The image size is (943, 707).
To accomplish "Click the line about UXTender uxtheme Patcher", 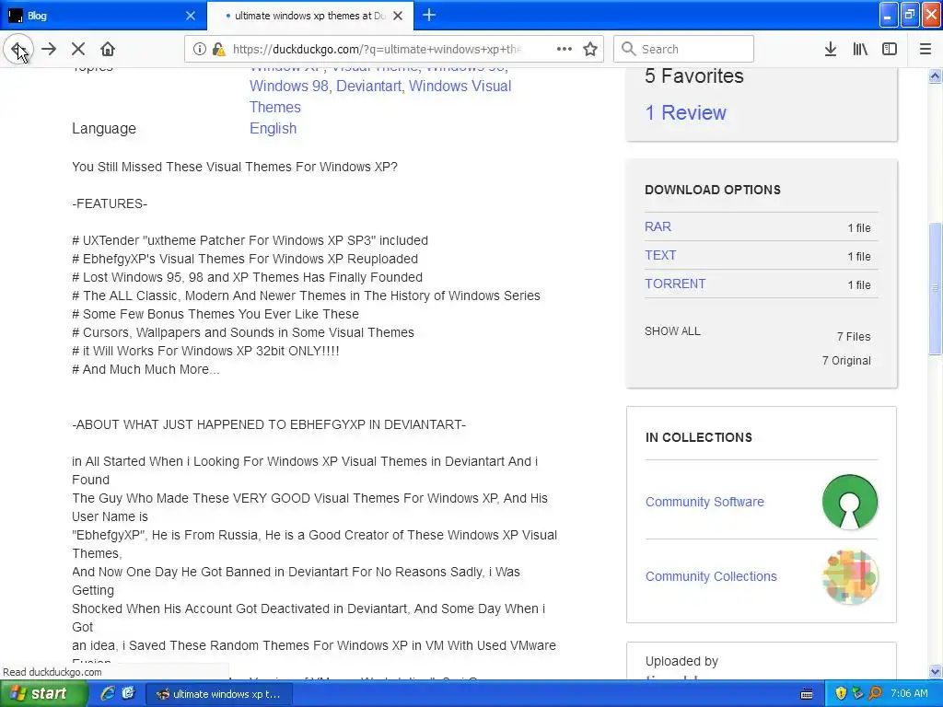I will point(250,240).
